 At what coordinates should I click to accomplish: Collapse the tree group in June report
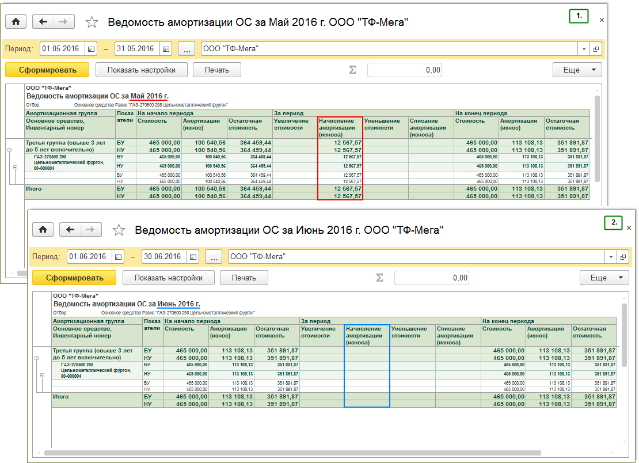pos(37,358)
